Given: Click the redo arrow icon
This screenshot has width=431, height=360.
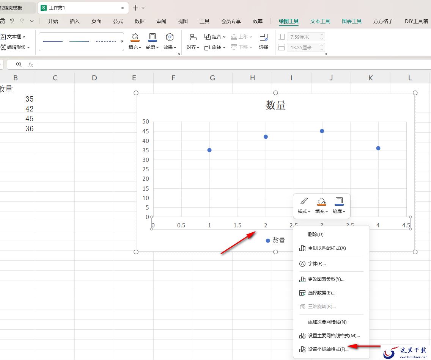Looking at the screenshot, I should click(22, 21).
